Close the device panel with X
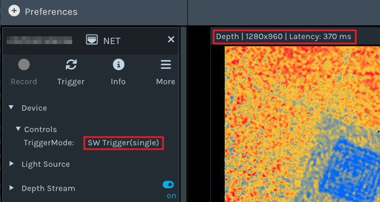This screenshot has height=202, width=380. [x=171, y=39]
